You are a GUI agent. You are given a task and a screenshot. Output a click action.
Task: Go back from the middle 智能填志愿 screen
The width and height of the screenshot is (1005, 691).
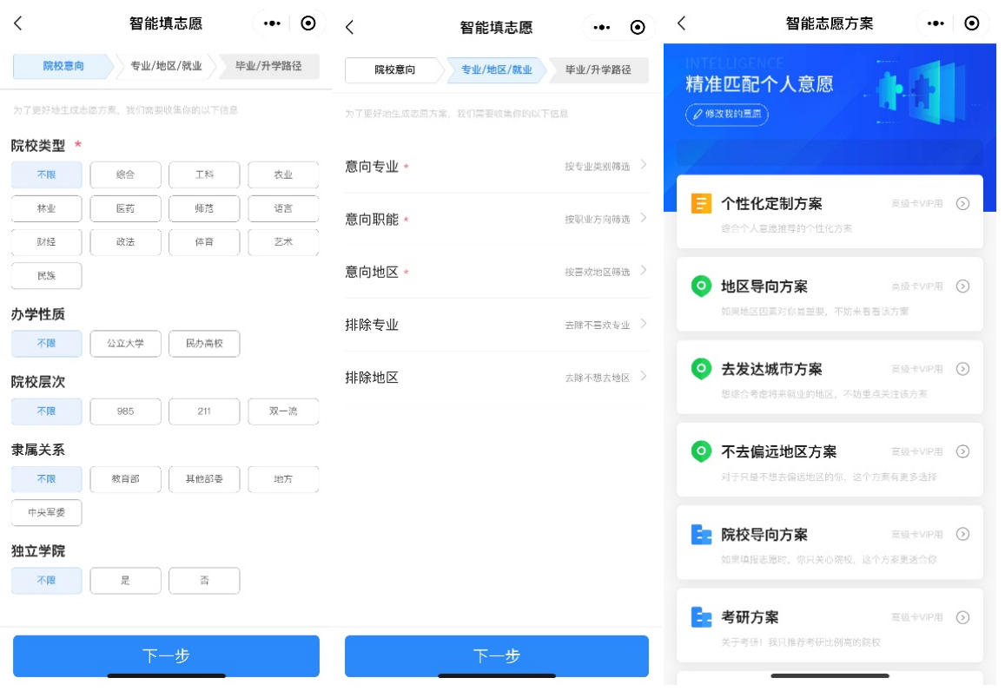[349, 28]
